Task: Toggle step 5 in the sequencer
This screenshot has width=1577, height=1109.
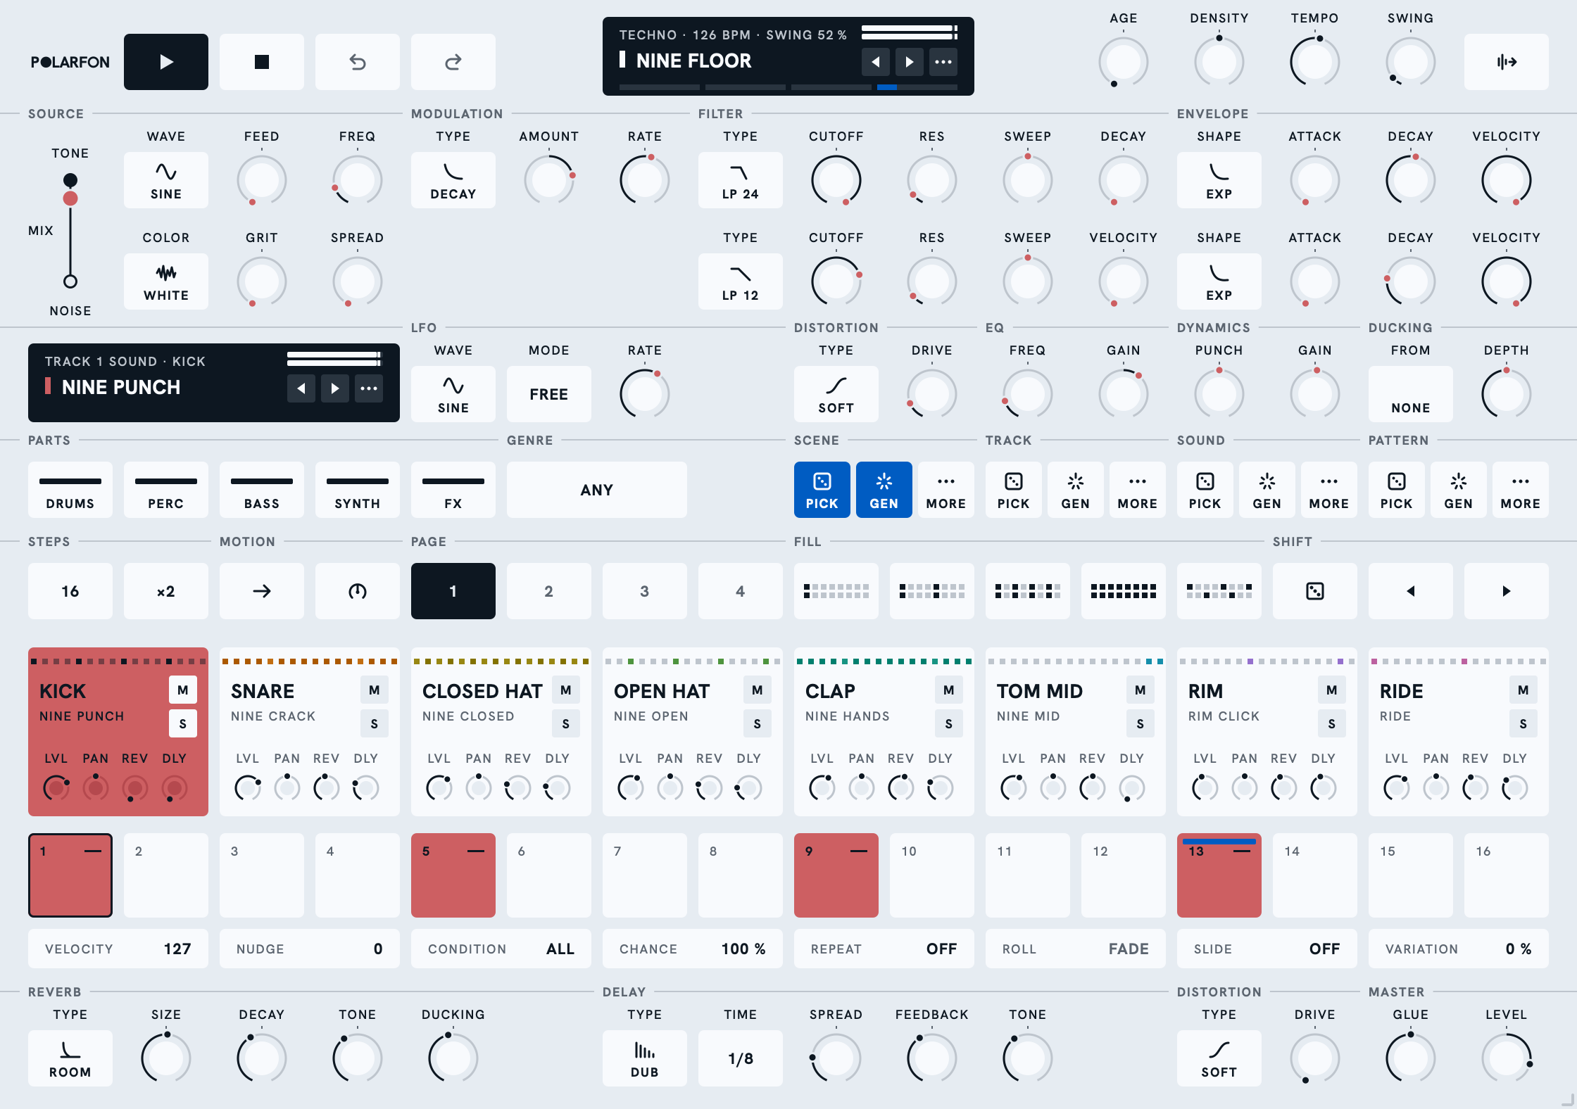Action: [x=453, y=875]
